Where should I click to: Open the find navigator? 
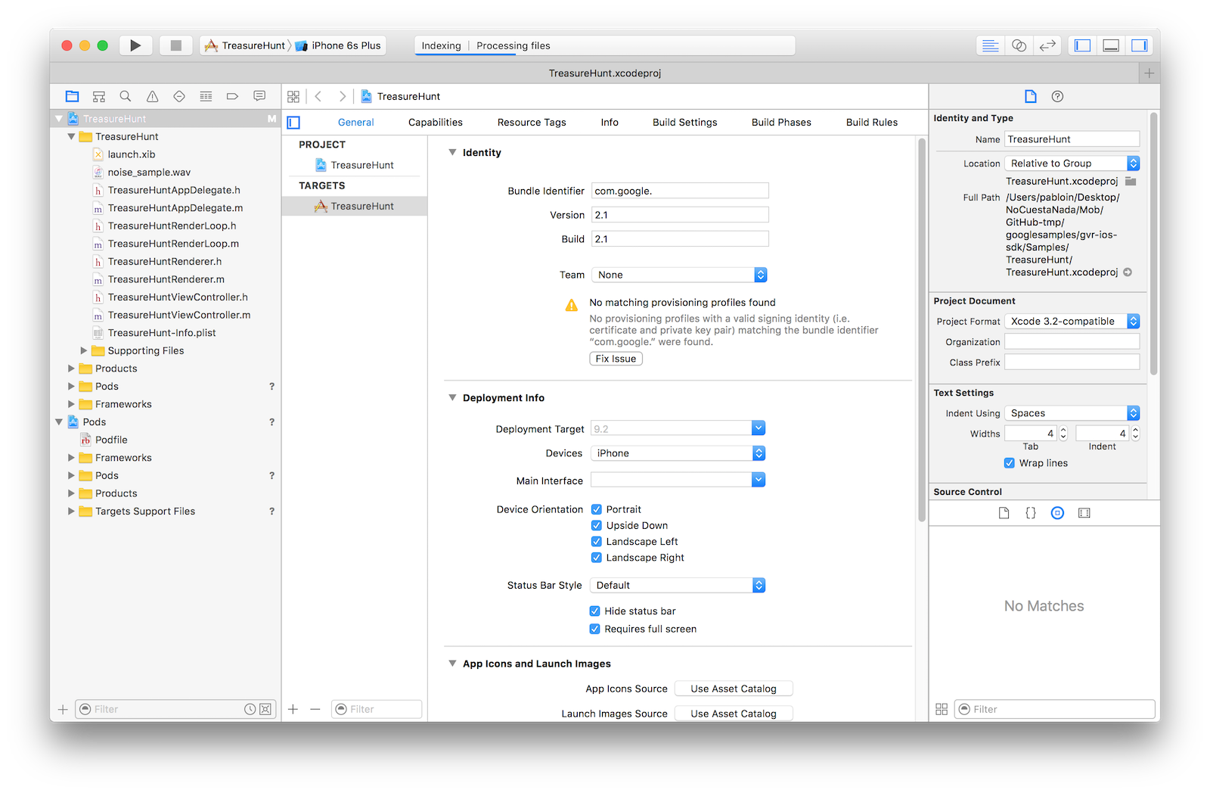pos(126,96)
